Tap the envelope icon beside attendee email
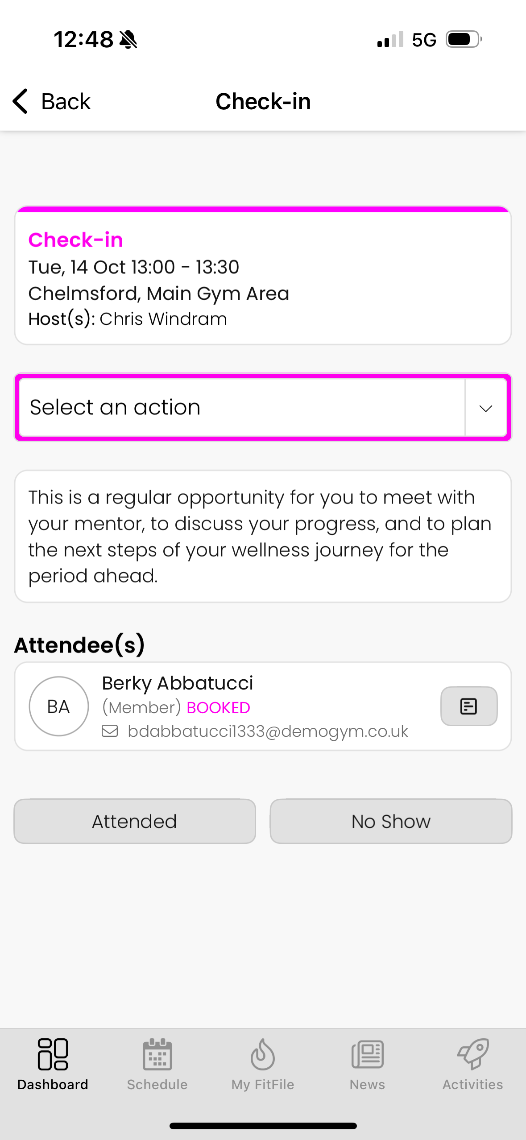Viewport: 526px width, 1140px height. tap(110, 731)
